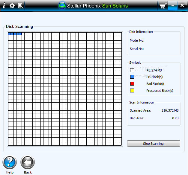Click the Scanned Area: label

tap(141, 110)
